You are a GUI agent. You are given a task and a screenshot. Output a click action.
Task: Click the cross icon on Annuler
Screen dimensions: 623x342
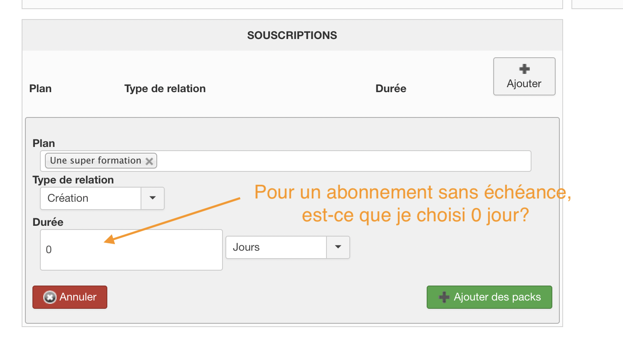[50, 297]
